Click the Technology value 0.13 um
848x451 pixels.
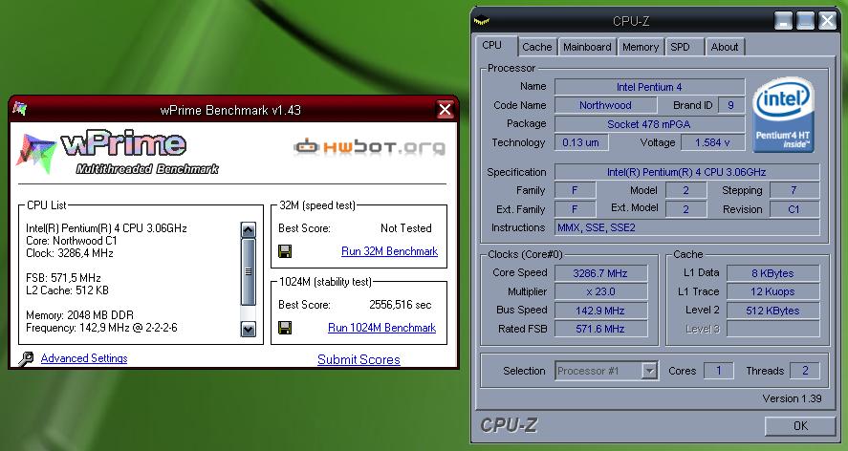(581, 142)
